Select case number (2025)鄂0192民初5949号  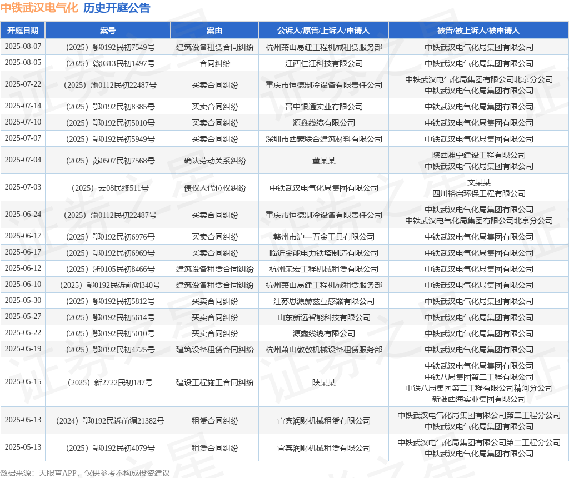pos(111,139)
